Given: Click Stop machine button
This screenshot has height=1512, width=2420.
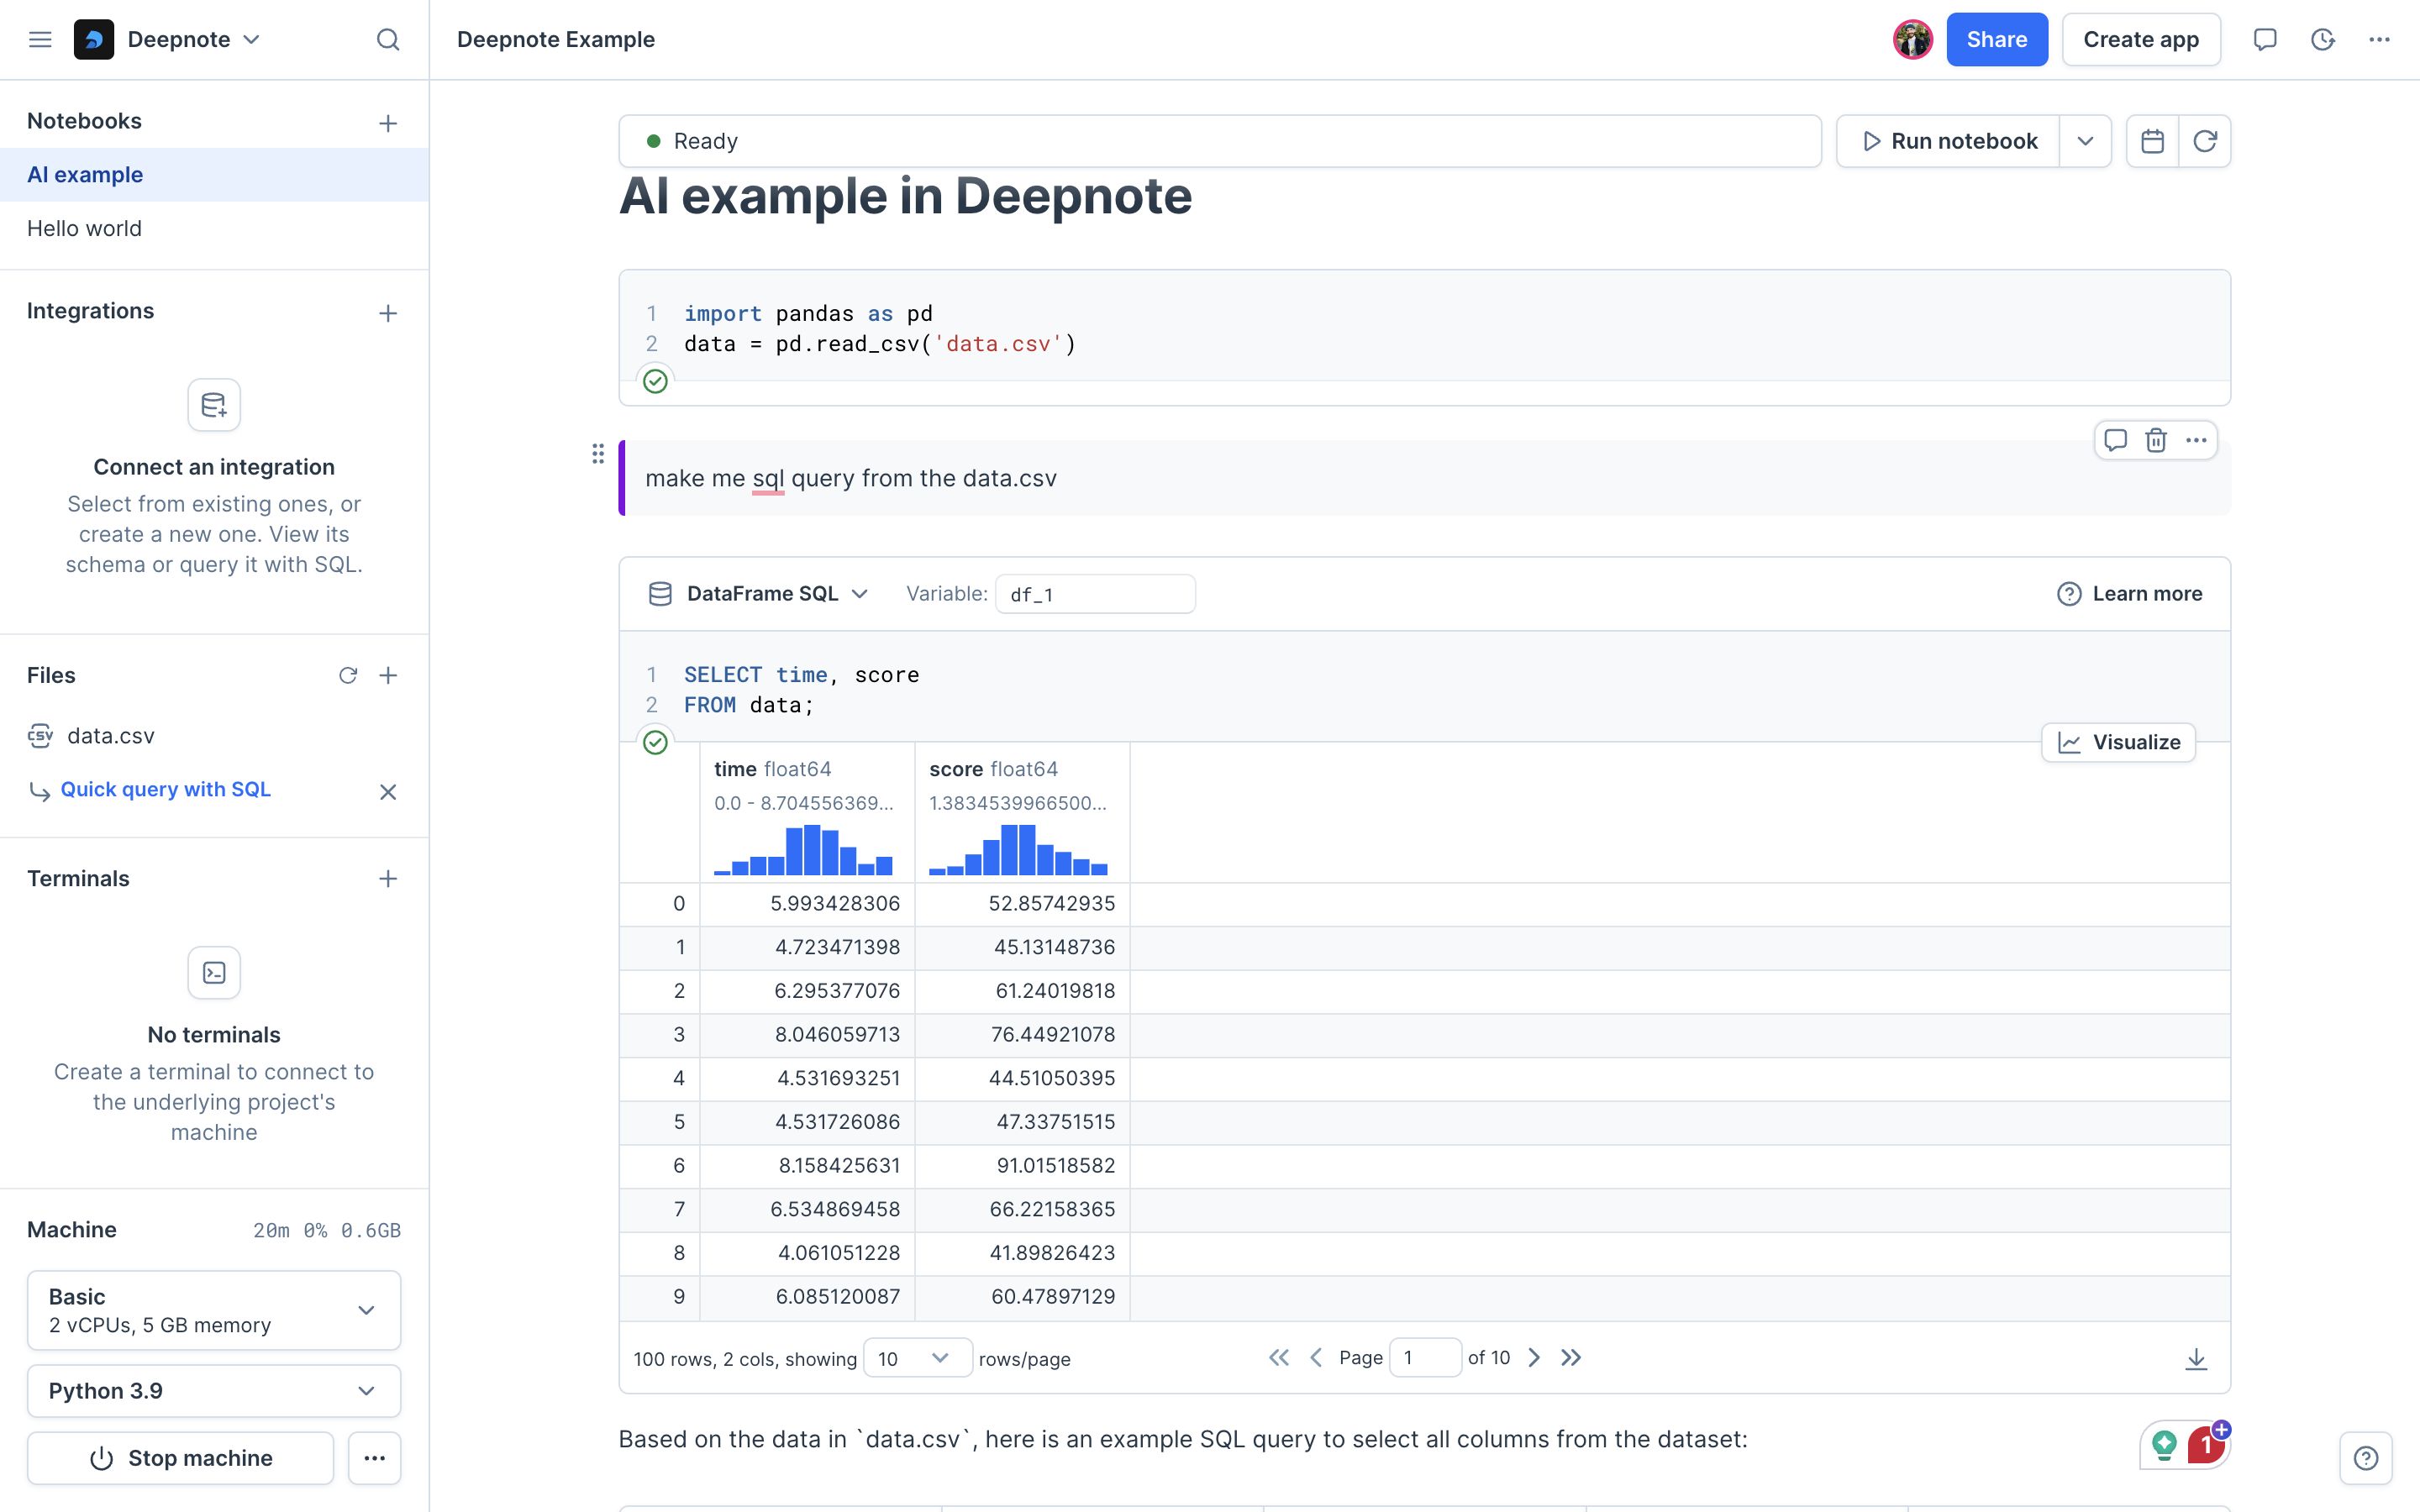Looking at the screenshot, I should click(x=180, y=1458).
